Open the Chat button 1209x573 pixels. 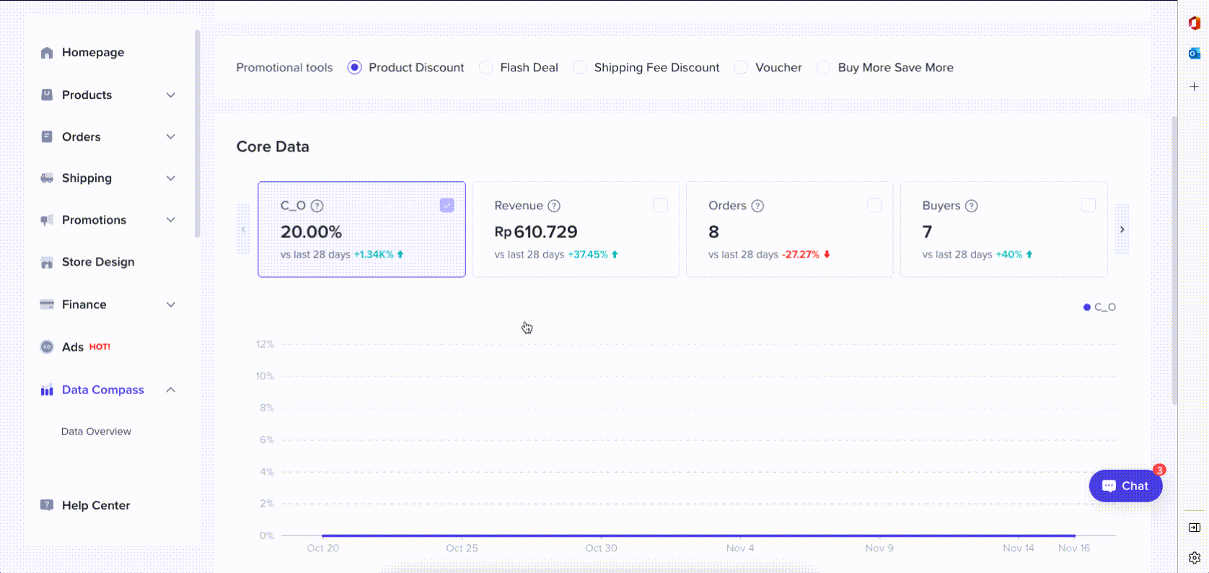click(x=1125, y=486)
